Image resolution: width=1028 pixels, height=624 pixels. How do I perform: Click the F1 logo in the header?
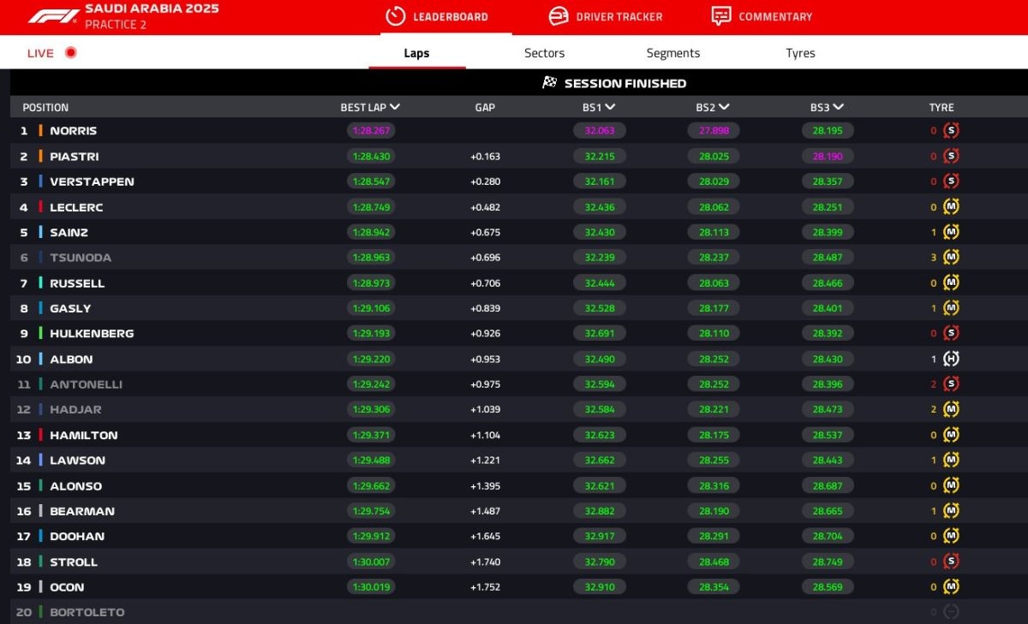point(52,16)
